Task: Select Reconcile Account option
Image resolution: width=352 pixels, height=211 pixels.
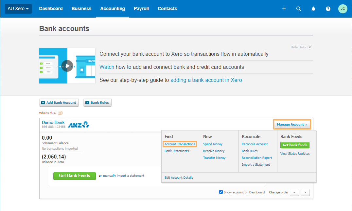Action: (x=255, y=144)
